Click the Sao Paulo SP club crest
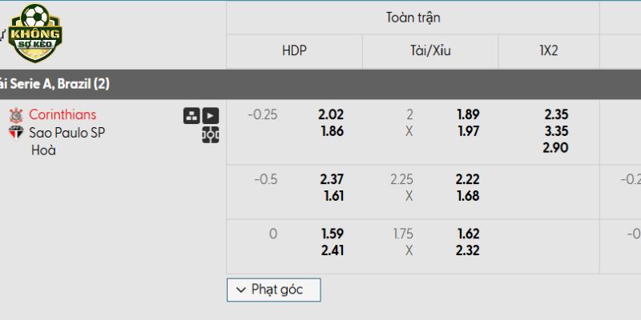This screenshot has height=320, width=641. coord(16,133)
